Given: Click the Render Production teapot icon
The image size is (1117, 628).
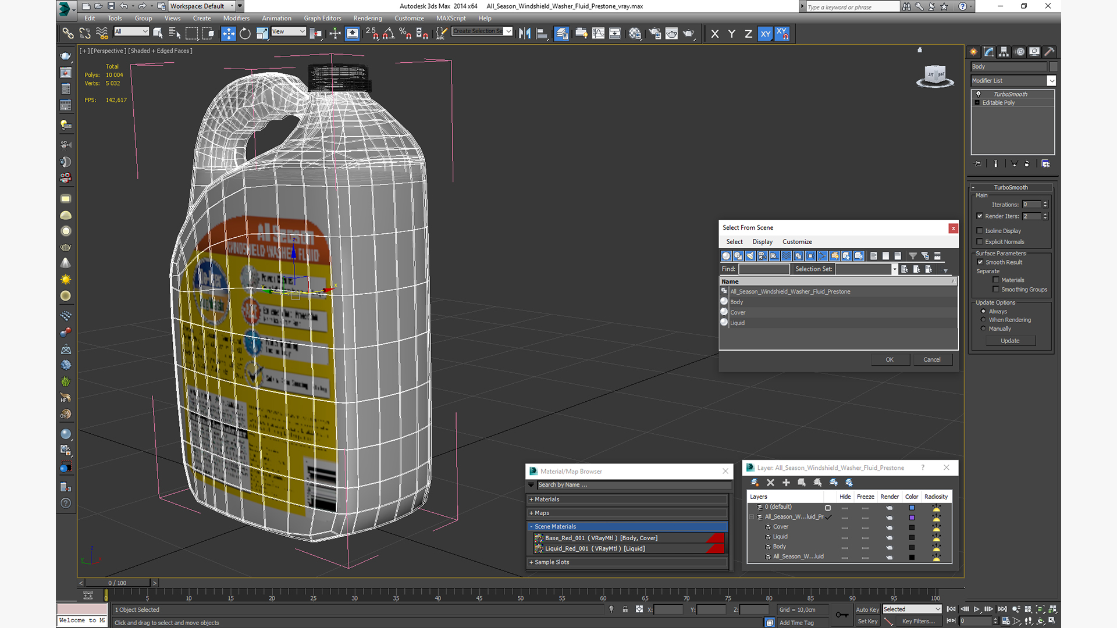Looking at the screenshot, I should pyautogui.click(x=689, y=34).
